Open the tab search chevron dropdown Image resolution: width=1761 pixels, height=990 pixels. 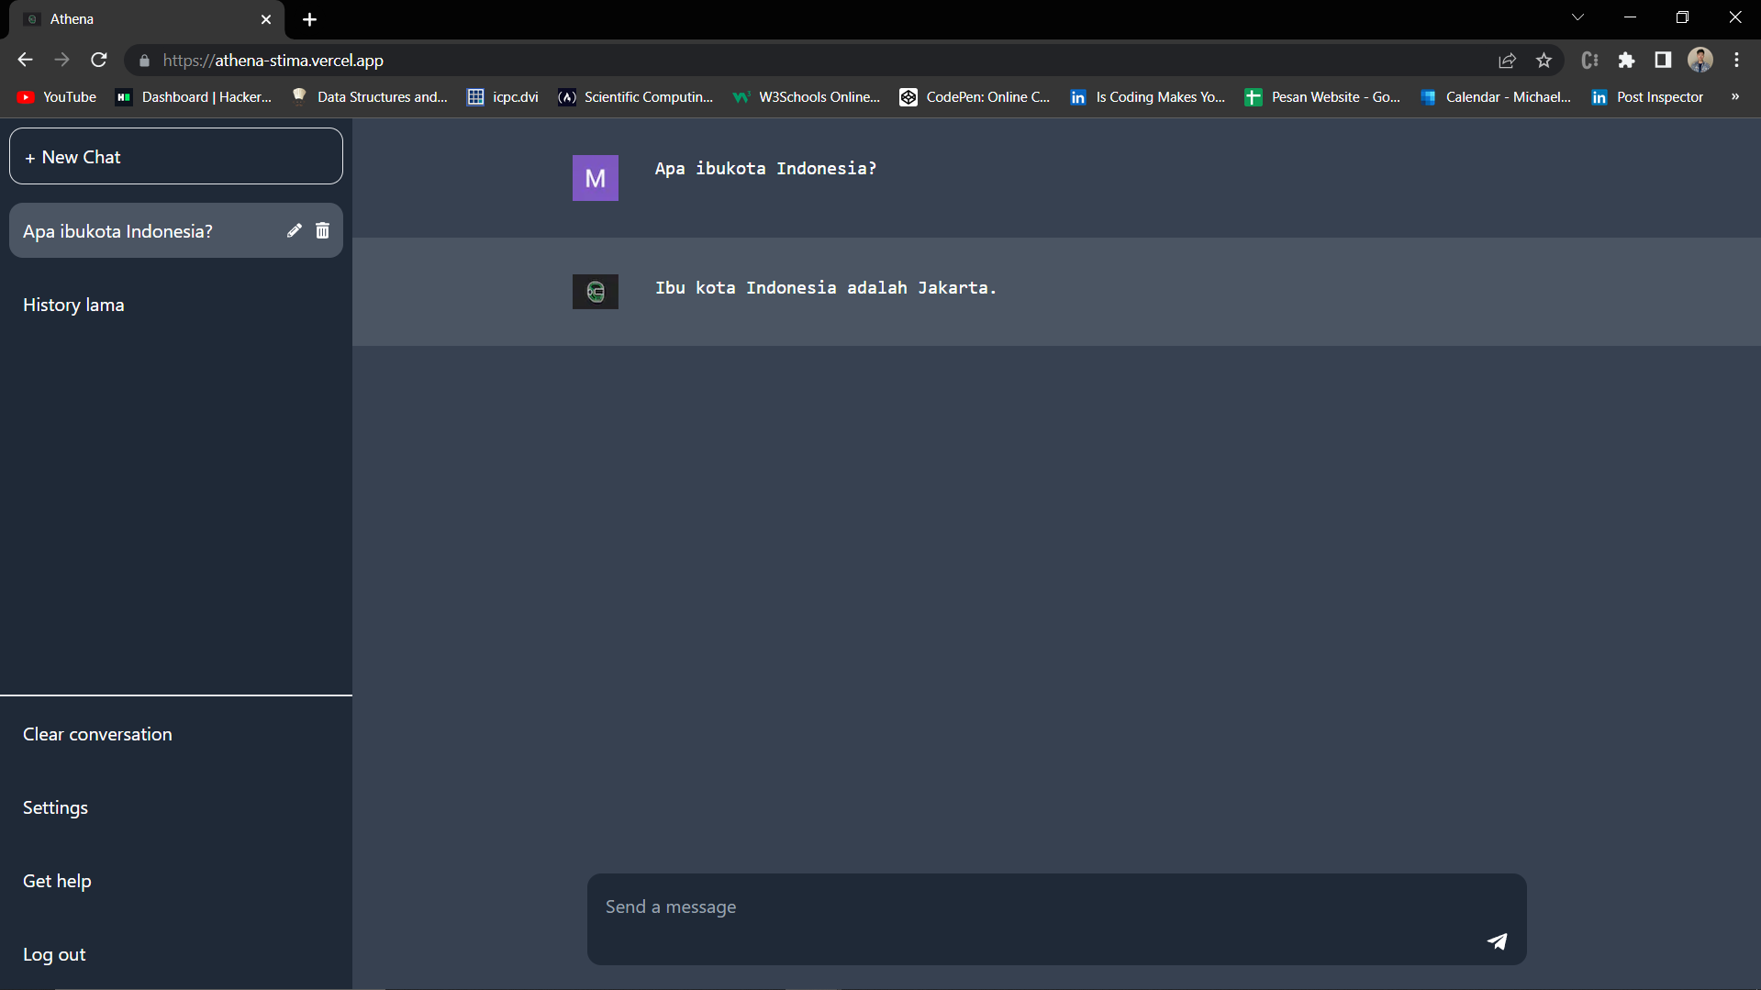[x=1577, y=17]
